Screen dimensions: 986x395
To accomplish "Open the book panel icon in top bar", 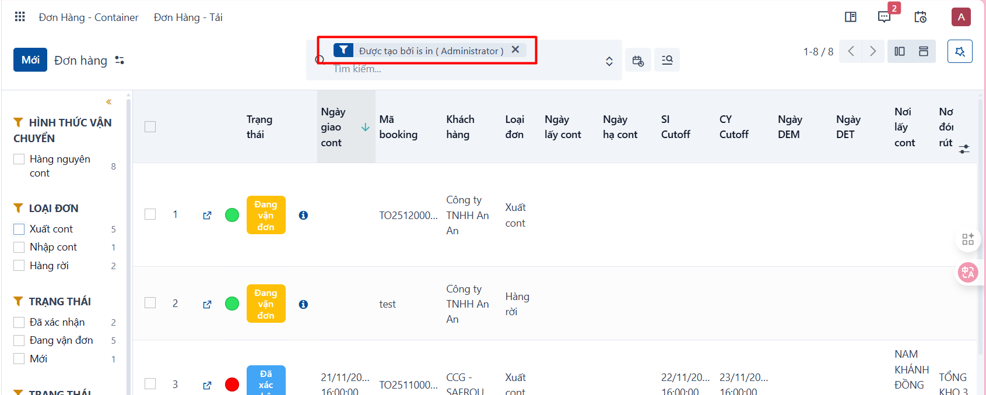I will (851, 17).
